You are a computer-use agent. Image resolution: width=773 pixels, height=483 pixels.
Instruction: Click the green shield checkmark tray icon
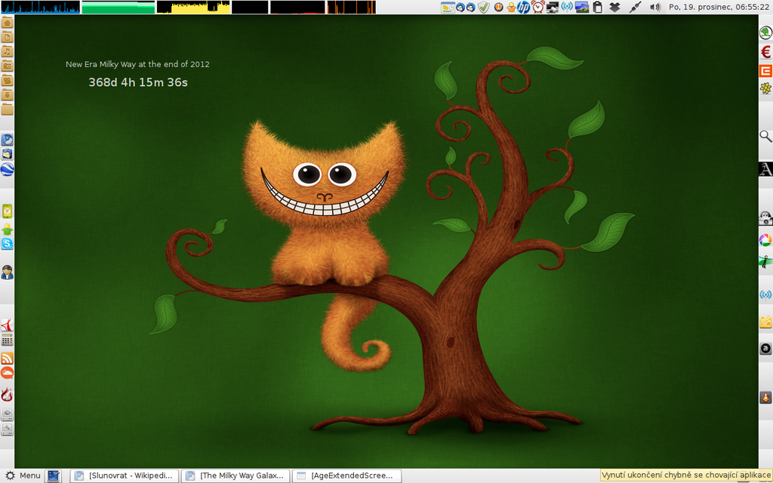484,7
